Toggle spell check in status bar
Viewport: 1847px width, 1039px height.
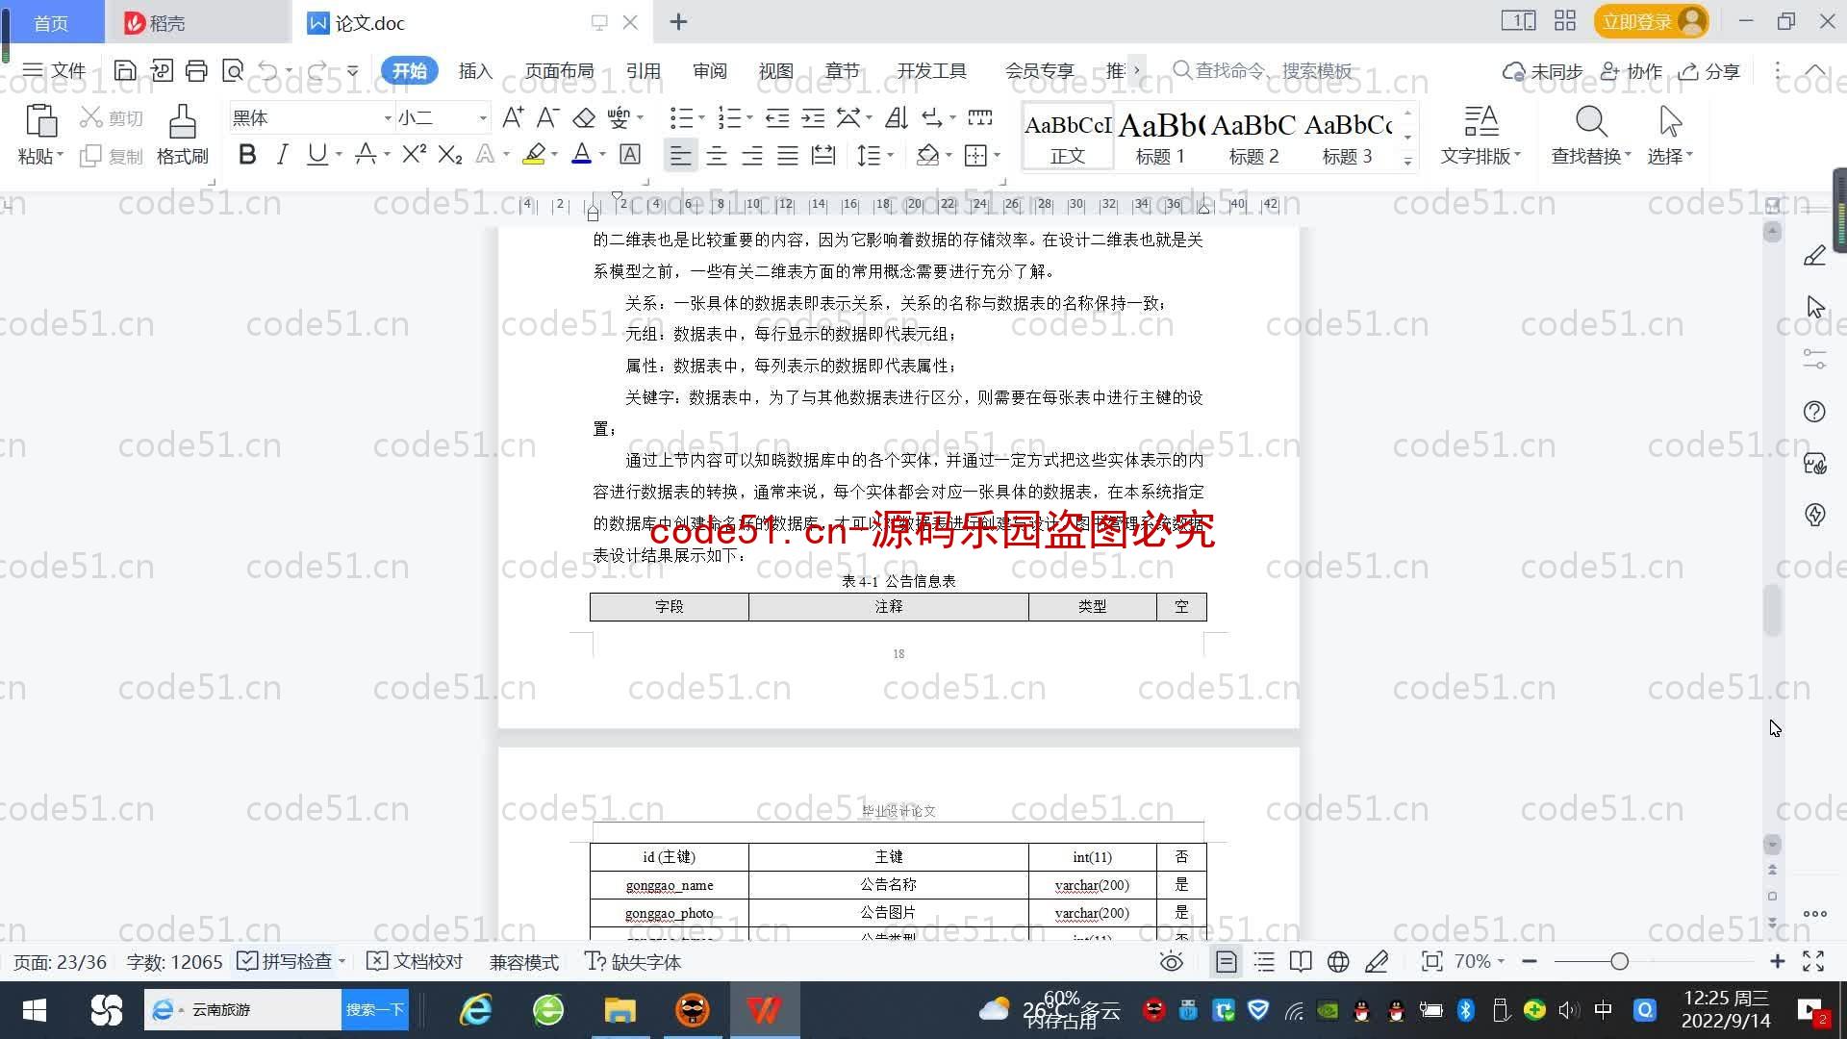[285, 961]
